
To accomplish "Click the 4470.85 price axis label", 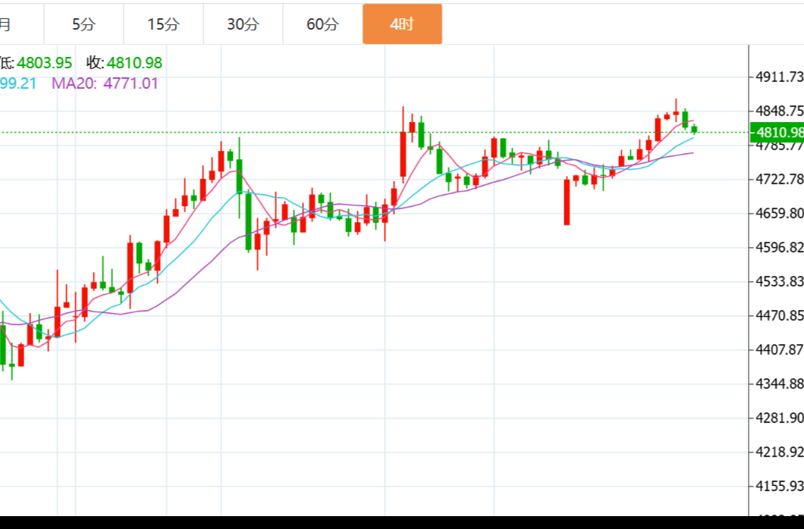I will pyautogui.click(x=779, y=315).
